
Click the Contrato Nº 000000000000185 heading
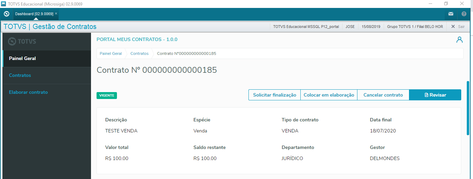coord(157,70)
